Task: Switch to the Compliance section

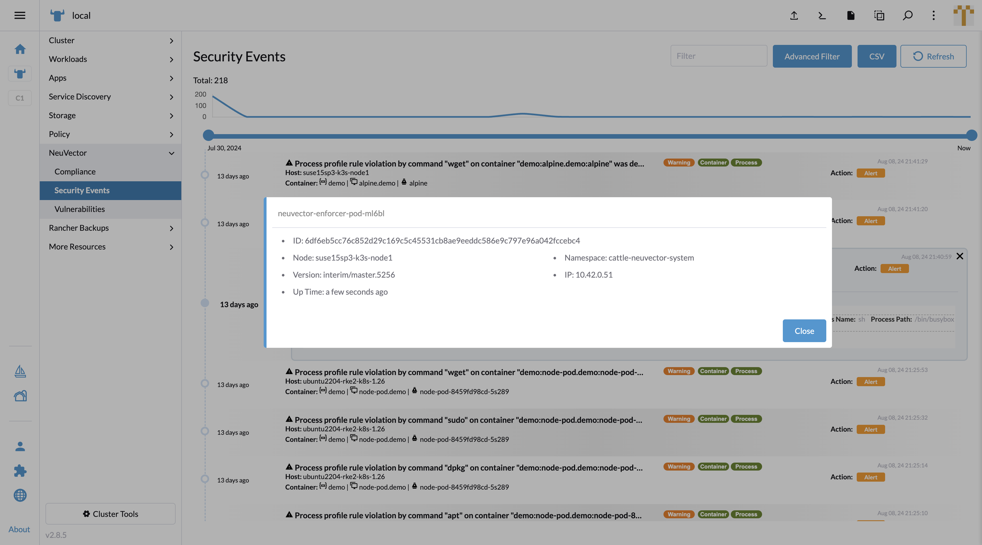Action: point(75,172)
